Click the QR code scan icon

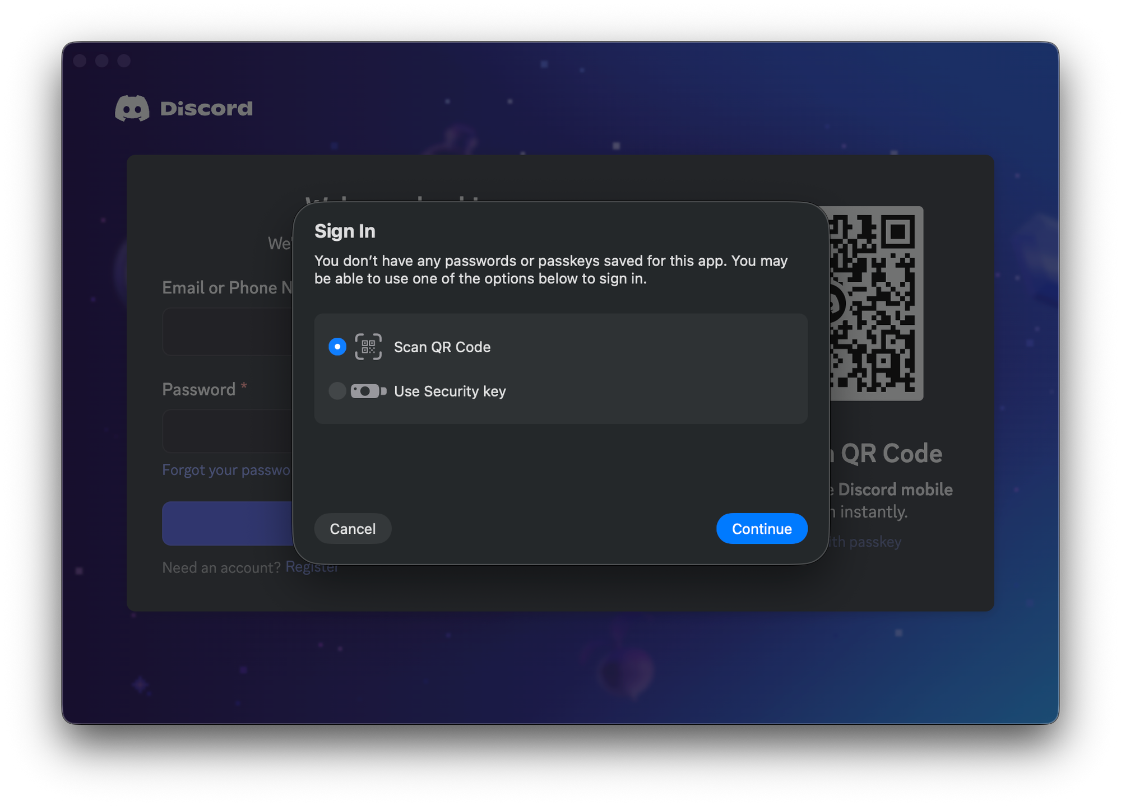(x=368, y=347)
